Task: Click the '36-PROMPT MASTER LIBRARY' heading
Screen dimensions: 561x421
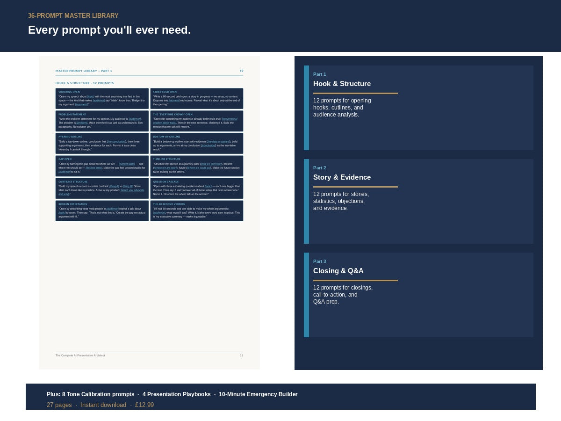Action: (x=73, y=15)
